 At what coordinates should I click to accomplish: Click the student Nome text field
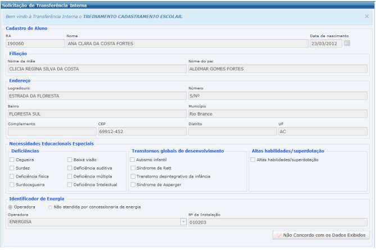click(x=185, y=43)
